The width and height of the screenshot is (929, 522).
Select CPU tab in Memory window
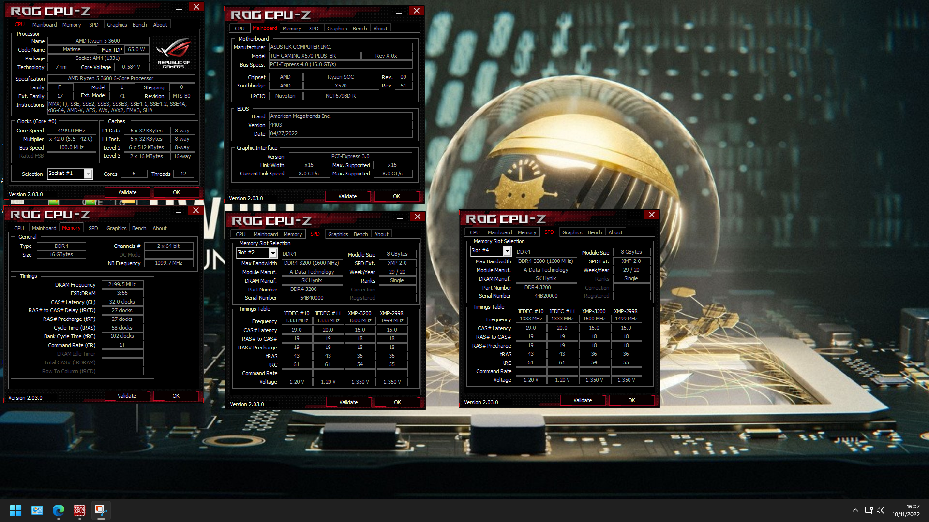coord(19,228)
